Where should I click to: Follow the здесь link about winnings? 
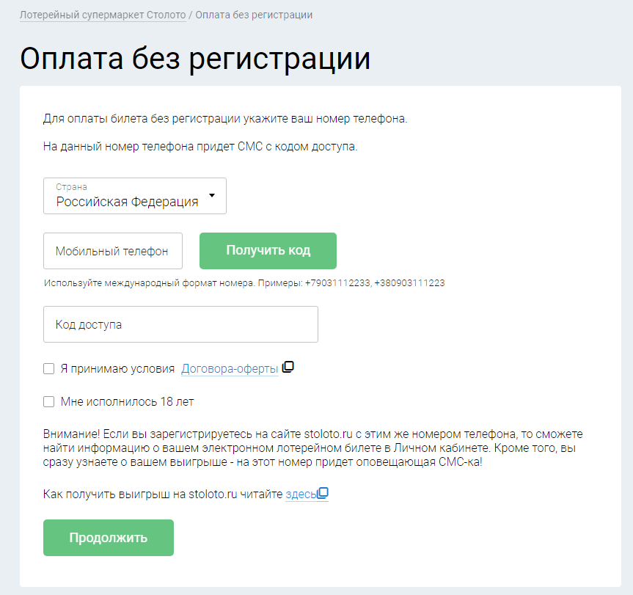coord(300,495)
